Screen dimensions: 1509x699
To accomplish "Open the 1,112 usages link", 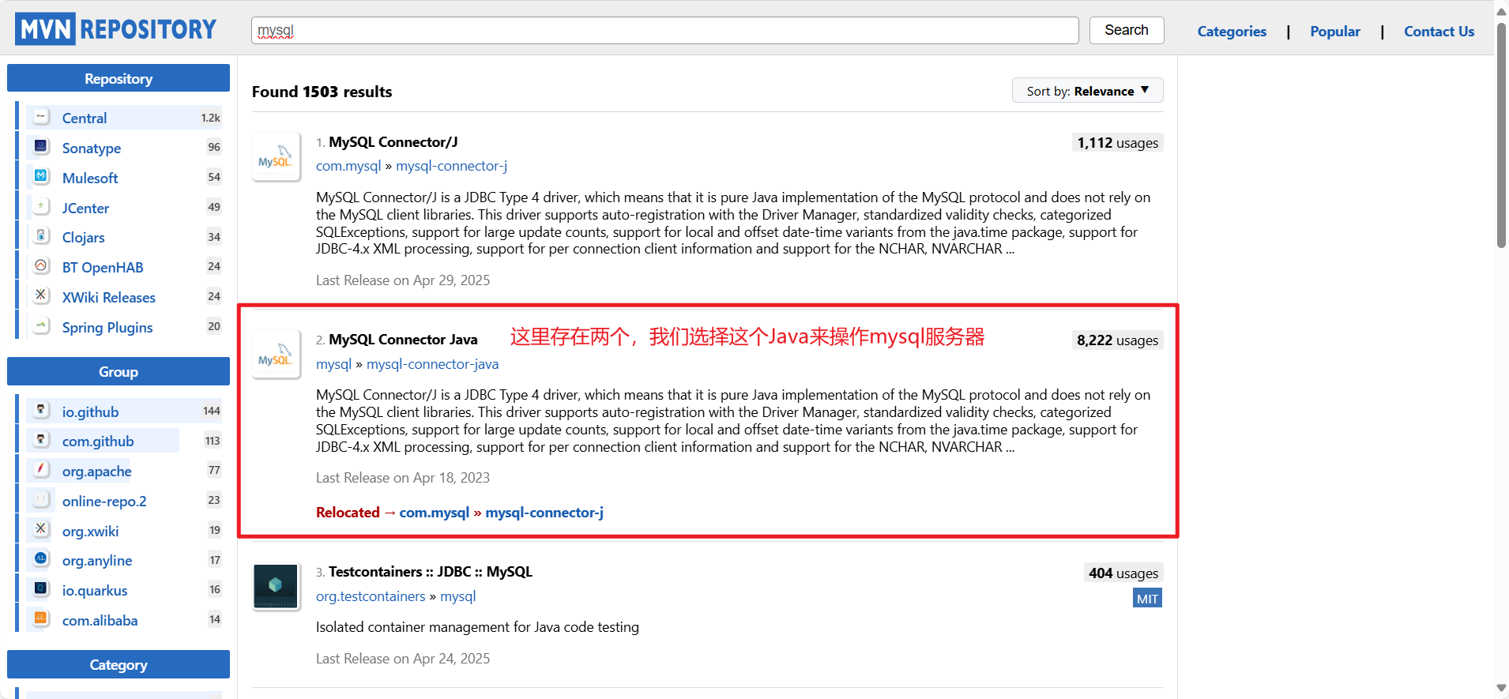I will pyautogui.click(x=1117, y=142).
